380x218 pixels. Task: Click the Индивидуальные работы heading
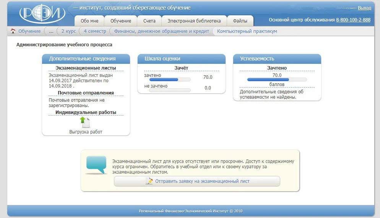click(x=86, y=112)
